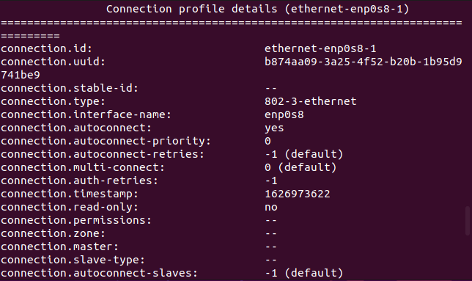472x281 pixels.
Task: Click the connection.master label
Action: tap(59, 247)
